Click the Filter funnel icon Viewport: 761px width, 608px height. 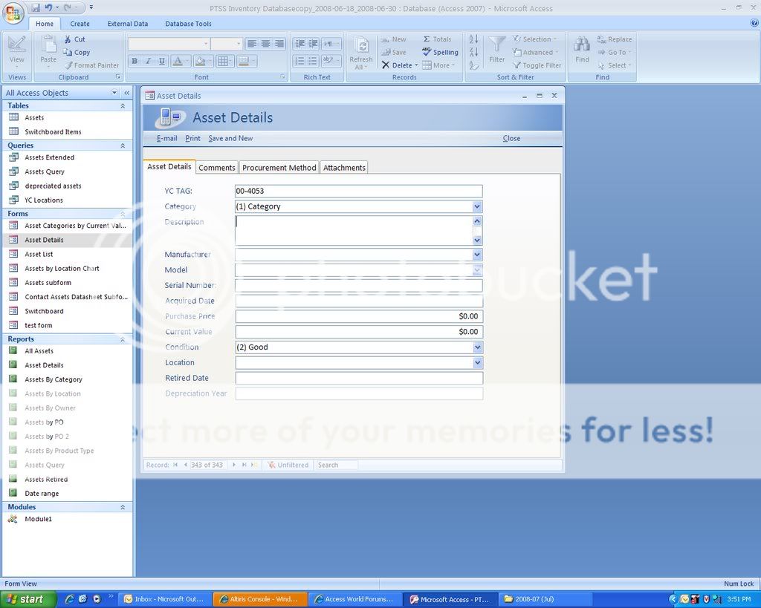coord(496,45)
